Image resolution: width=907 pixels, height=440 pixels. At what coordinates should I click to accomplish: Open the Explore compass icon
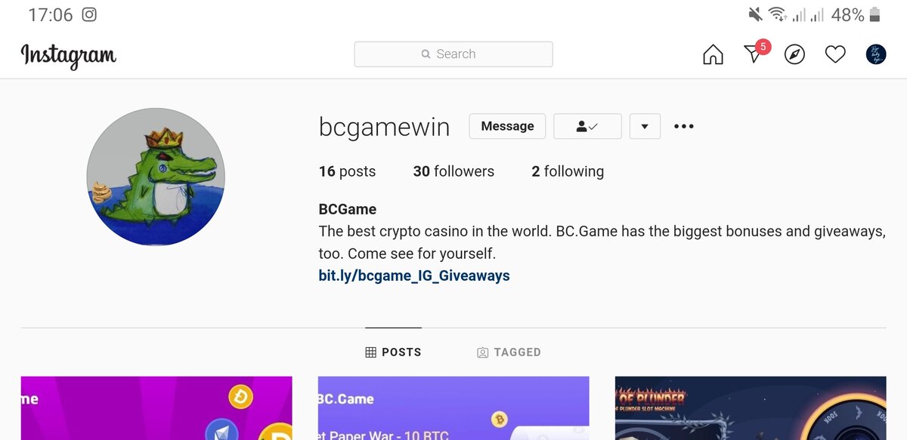tap(794, 54)
